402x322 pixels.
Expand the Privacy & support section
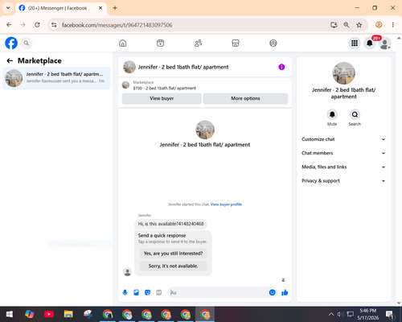point(343,181)
